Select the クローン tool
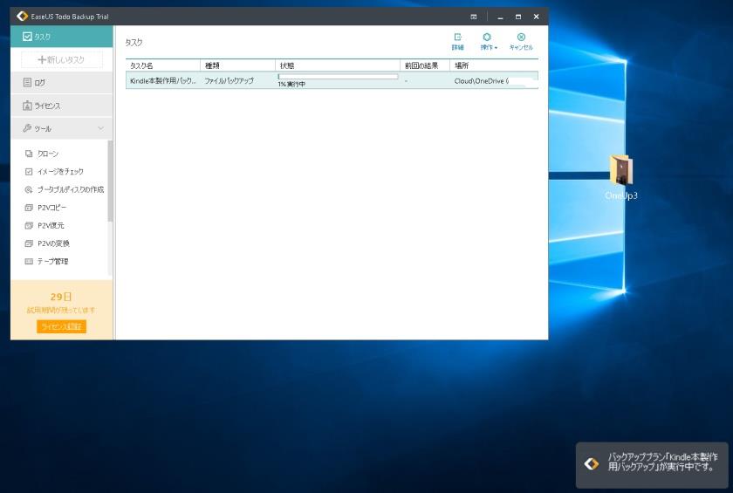The image size is (733, 493). (48, 154)
